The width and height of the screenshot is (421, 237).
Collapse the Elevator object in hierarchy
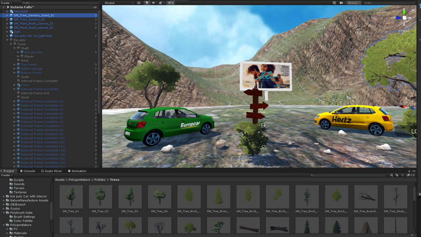point(7,40)
